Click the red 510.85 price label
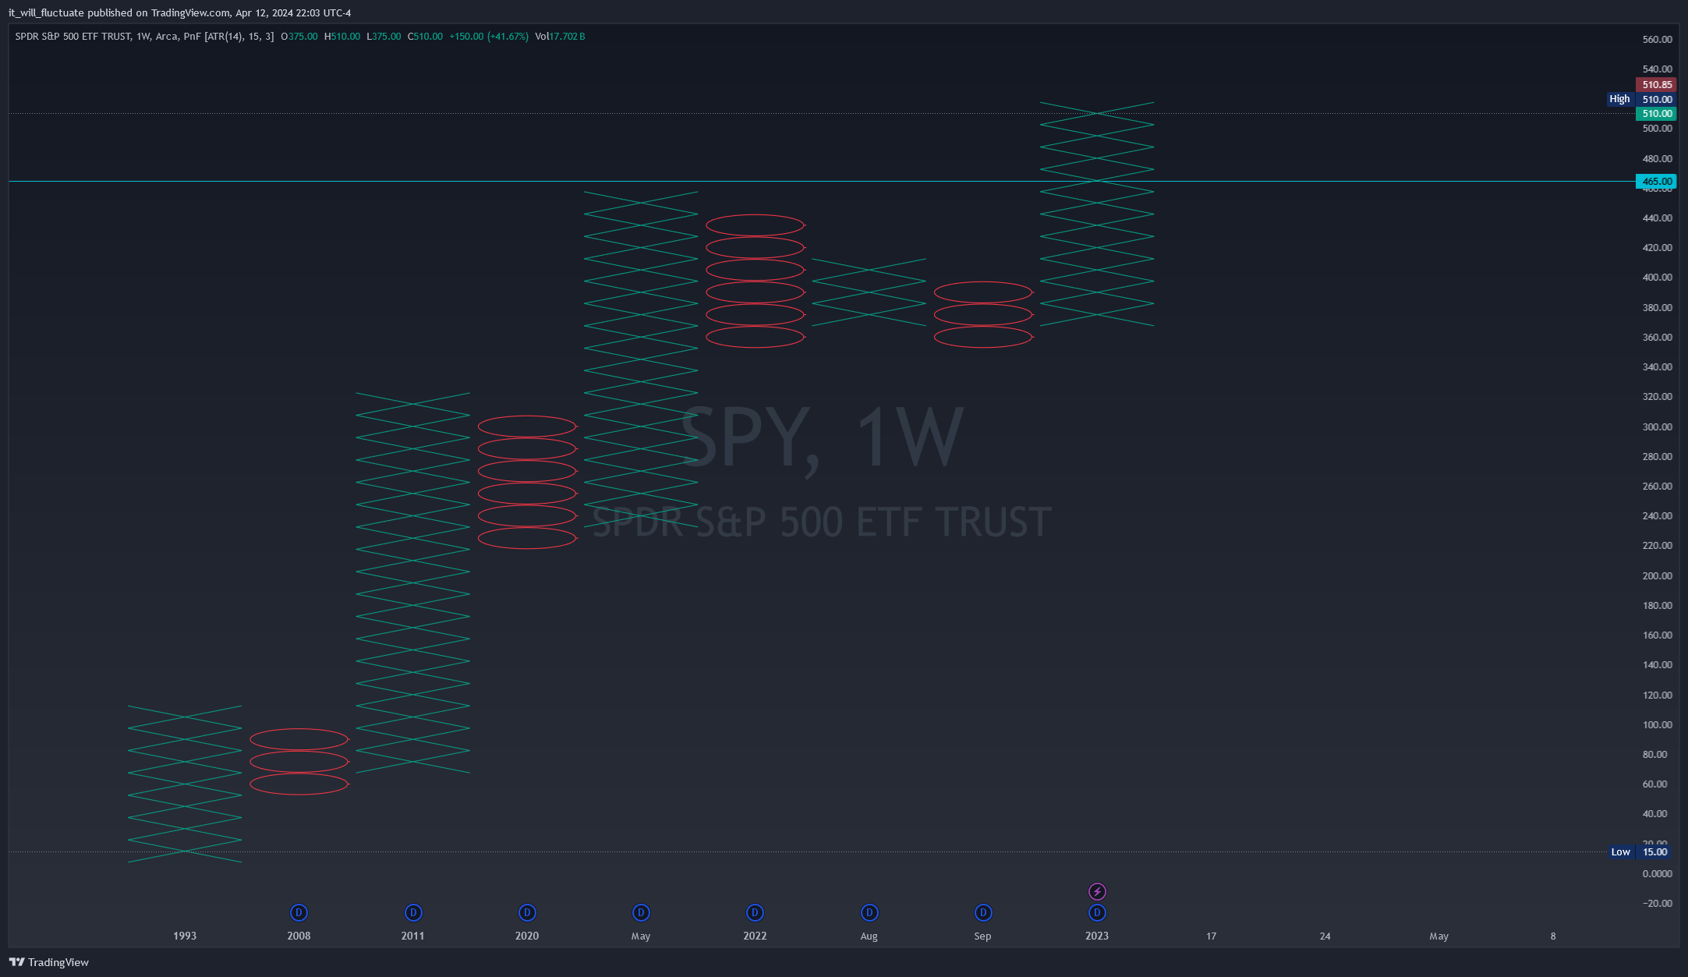The width and height of the screenshot is (1688, 977). coord(1656,85)
